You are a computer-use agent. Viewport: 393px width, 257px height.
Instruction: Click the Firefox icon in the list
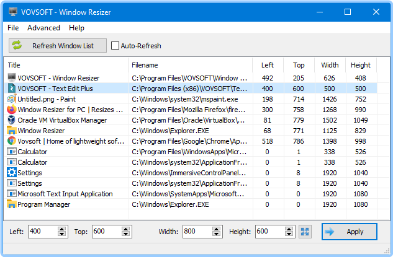click(12, 109)
